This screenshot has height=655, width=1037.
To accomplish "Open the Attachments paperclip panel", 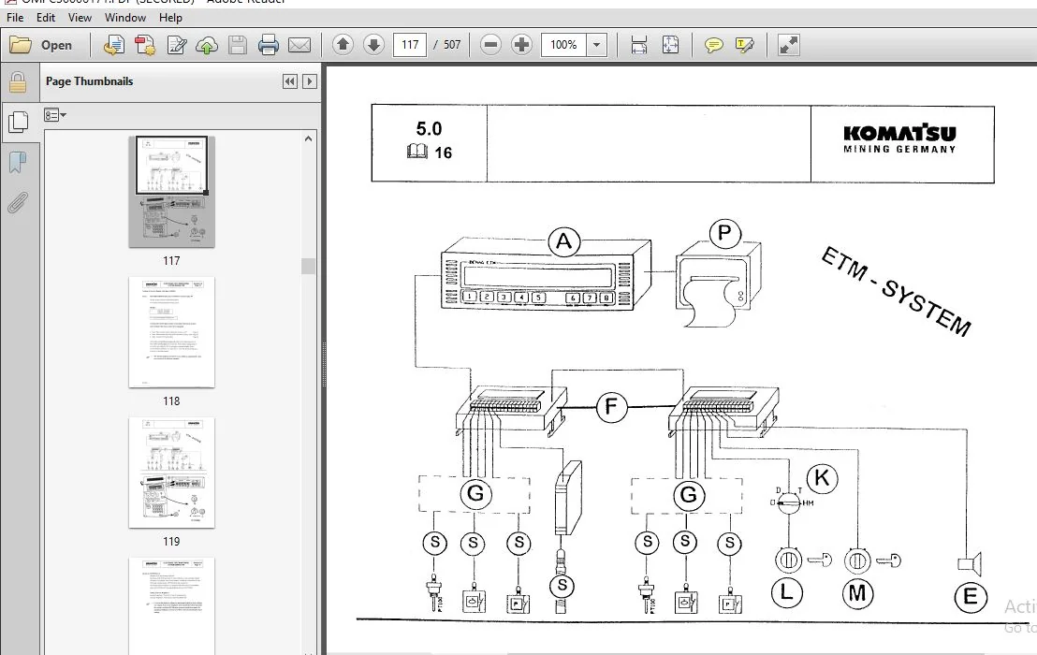I will 18,203.
